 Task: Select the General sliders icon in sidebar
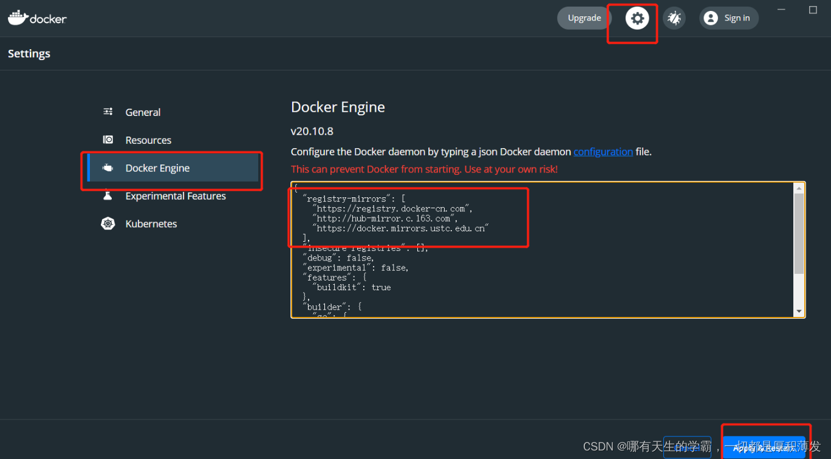pyautogui.click(x=108, y=112)
